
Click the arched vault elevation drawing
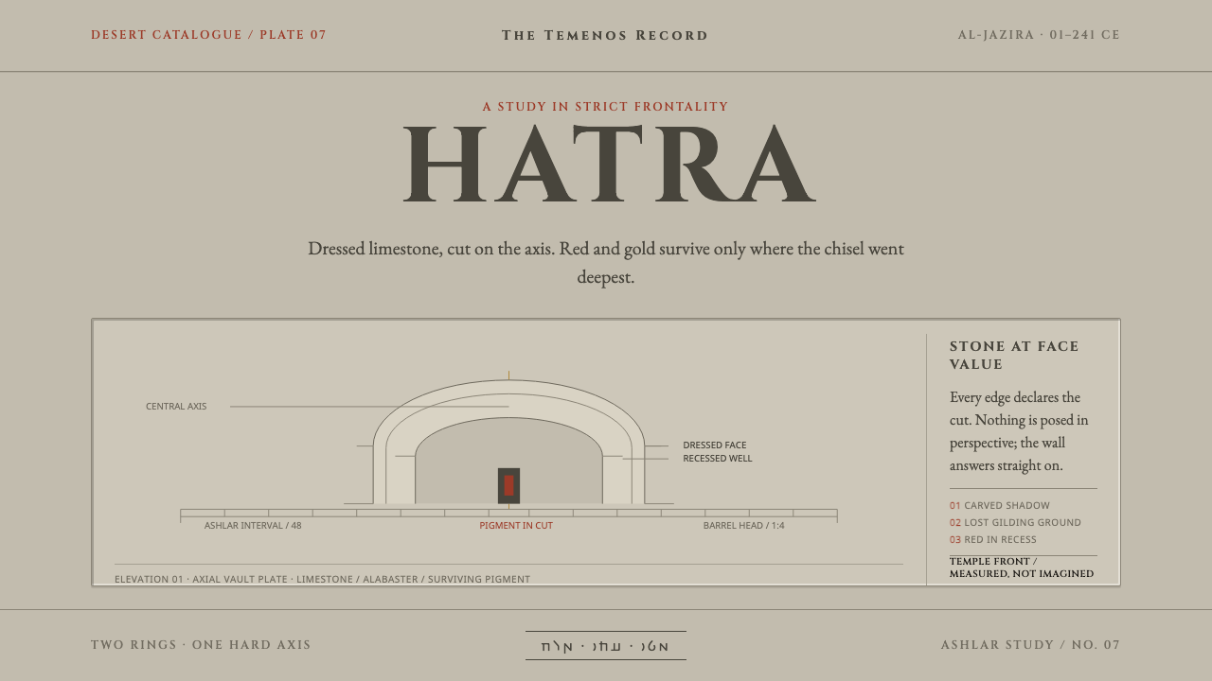coord(508,442)
